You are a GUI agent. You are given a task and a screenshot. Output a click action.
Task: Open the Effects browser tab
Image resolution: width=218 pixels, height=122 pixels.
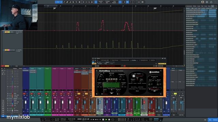(x=194, y=6)
